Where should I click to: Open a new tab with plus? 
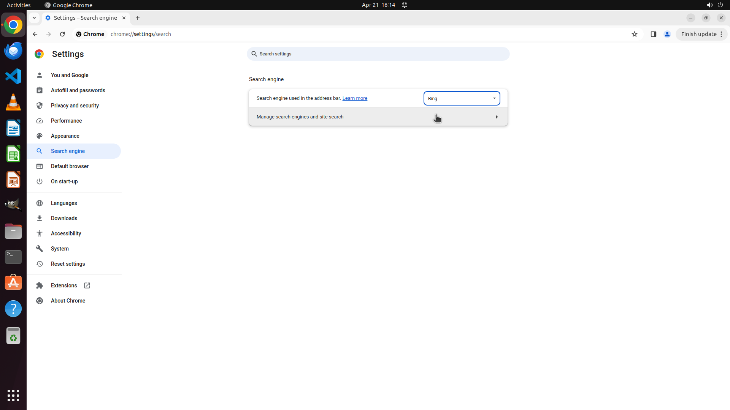[138, 18]
